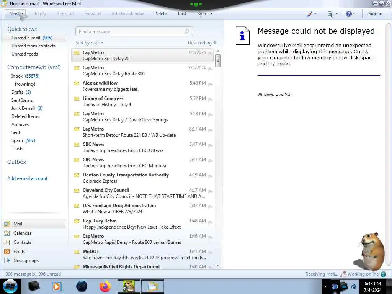The width and height of the screenshot is (392, 294).
Task: Click Add e-mail account link
Action: coord(28,178)
